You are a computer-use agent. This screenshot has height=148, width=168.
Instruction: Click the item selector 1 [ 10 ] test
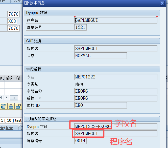(11, 120)
